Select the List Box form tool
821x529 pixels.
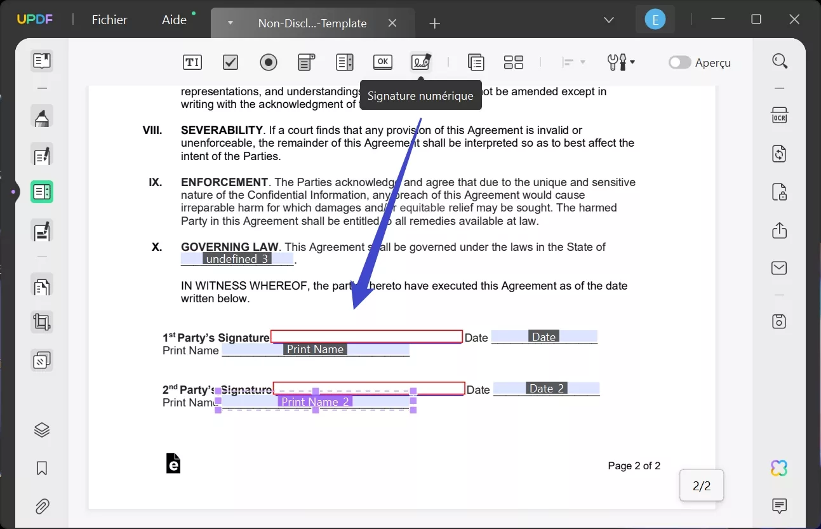[x=345, y=62]
